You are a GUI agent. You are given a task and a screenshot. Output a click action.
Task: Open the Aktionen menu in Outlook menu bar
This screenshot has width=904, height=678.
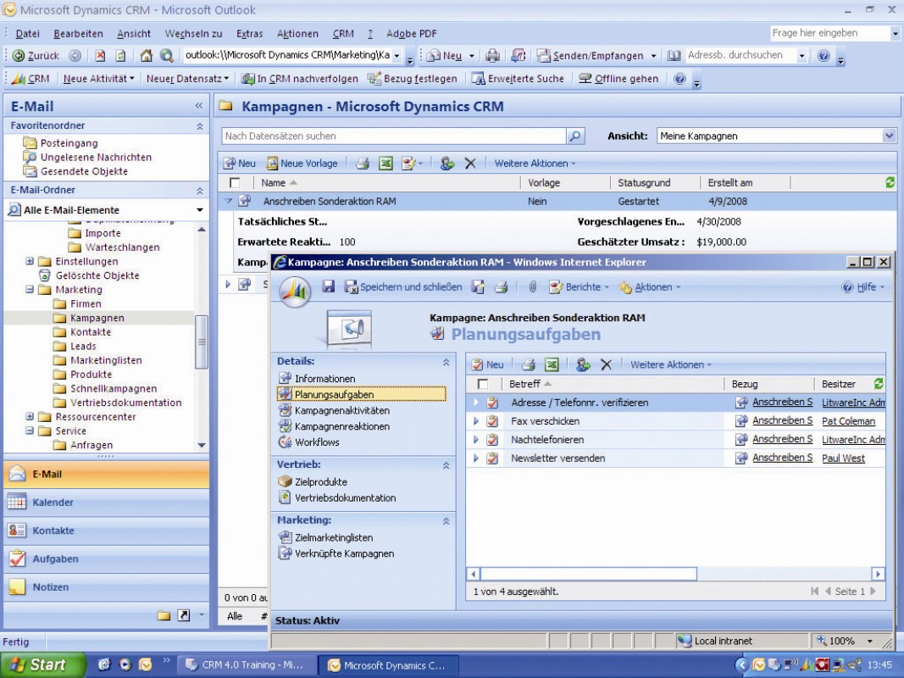297,33
